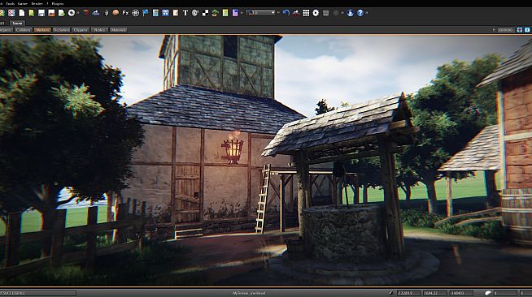Click the blue undo arrow
Image resolution: width=532 pixels, height=297 pixels.
pos(286,13)
